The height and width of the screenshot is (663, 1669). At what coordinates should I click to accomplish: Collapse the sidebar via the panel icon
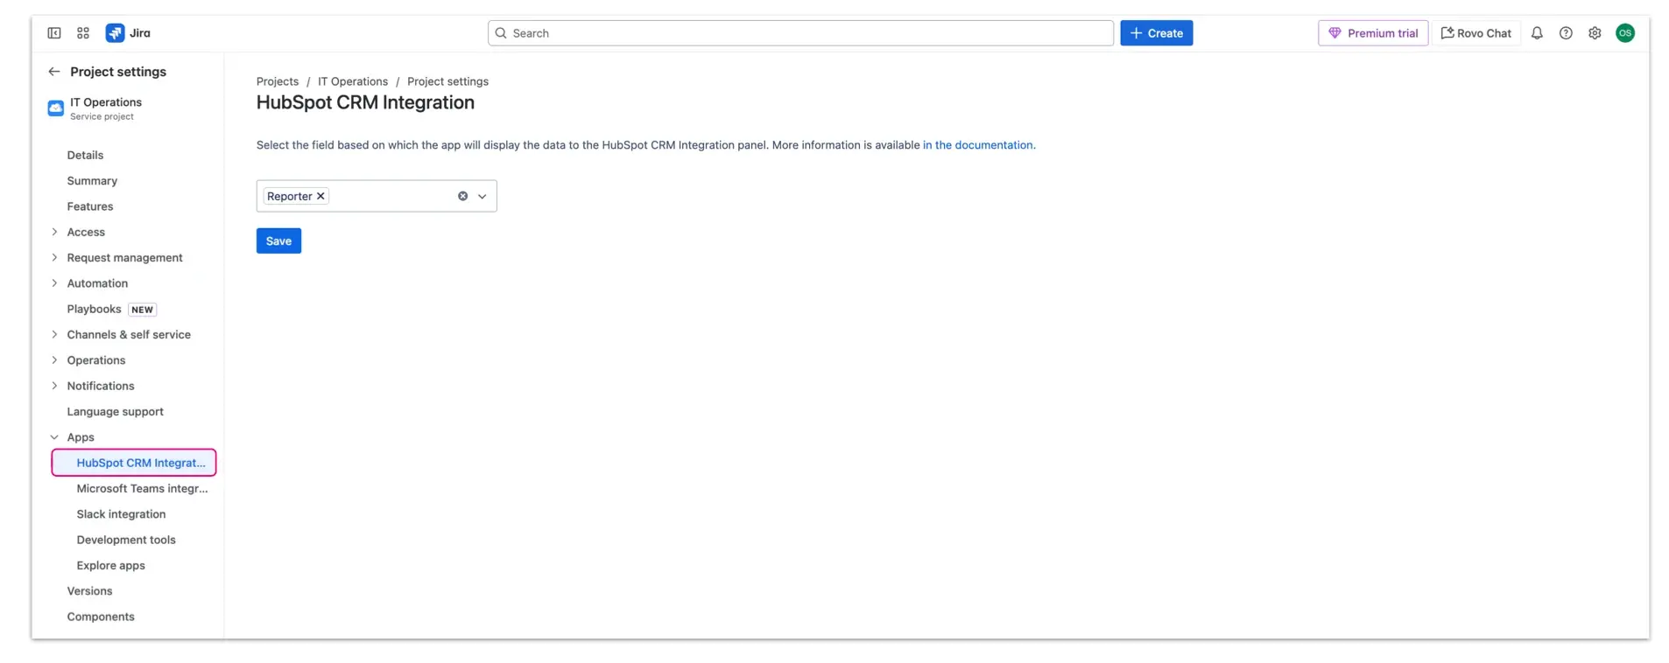tap(54, 33)
